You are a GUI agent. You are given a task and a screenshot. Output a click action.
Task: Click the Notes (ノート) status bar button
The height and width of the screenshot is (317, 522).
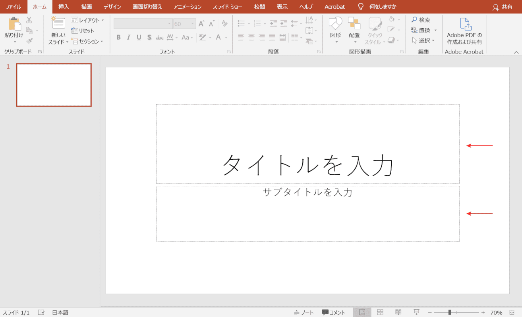click(304, 312)
